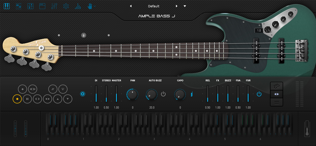Click the MASTER volume slider
This screenshot has height=146, width=316.
click(116, 94)
